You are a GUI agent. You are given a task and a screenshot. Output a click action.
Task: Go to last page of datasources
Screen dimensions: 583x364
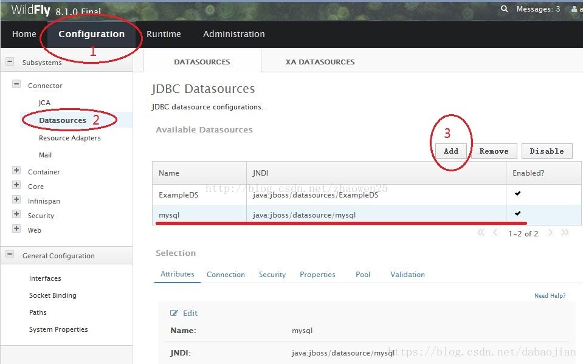pyautogui.click(x=565, y=233)
